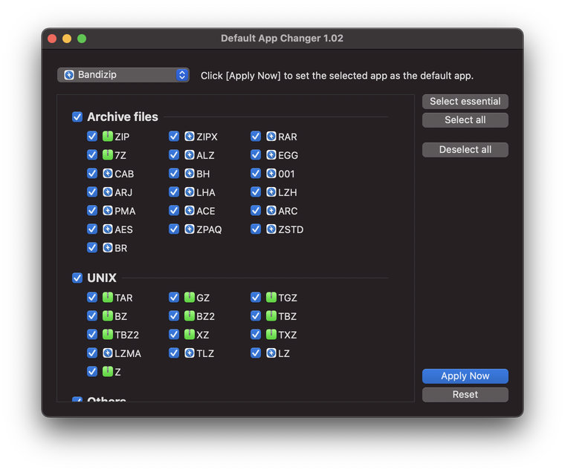Click the green archive icon next to TXZ

pos(271,335)
